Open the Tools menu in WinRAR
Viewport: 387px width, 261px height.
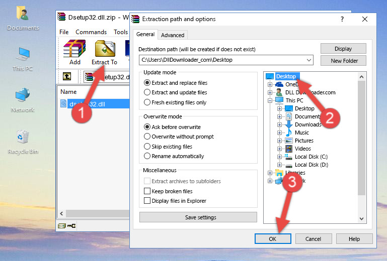coord(121,32)
